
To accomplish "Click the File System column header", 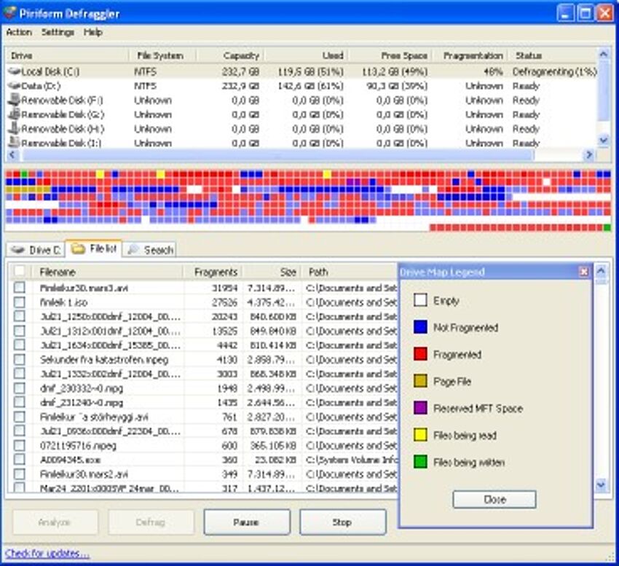I will coord(162,55).
